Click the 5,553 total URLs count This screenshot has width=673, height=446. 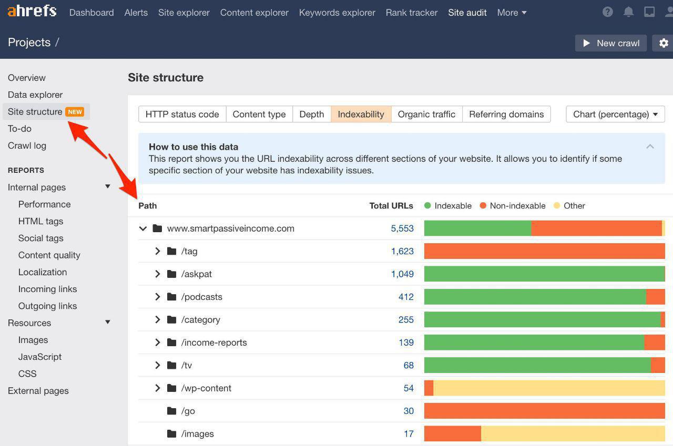tap(402, 229)
